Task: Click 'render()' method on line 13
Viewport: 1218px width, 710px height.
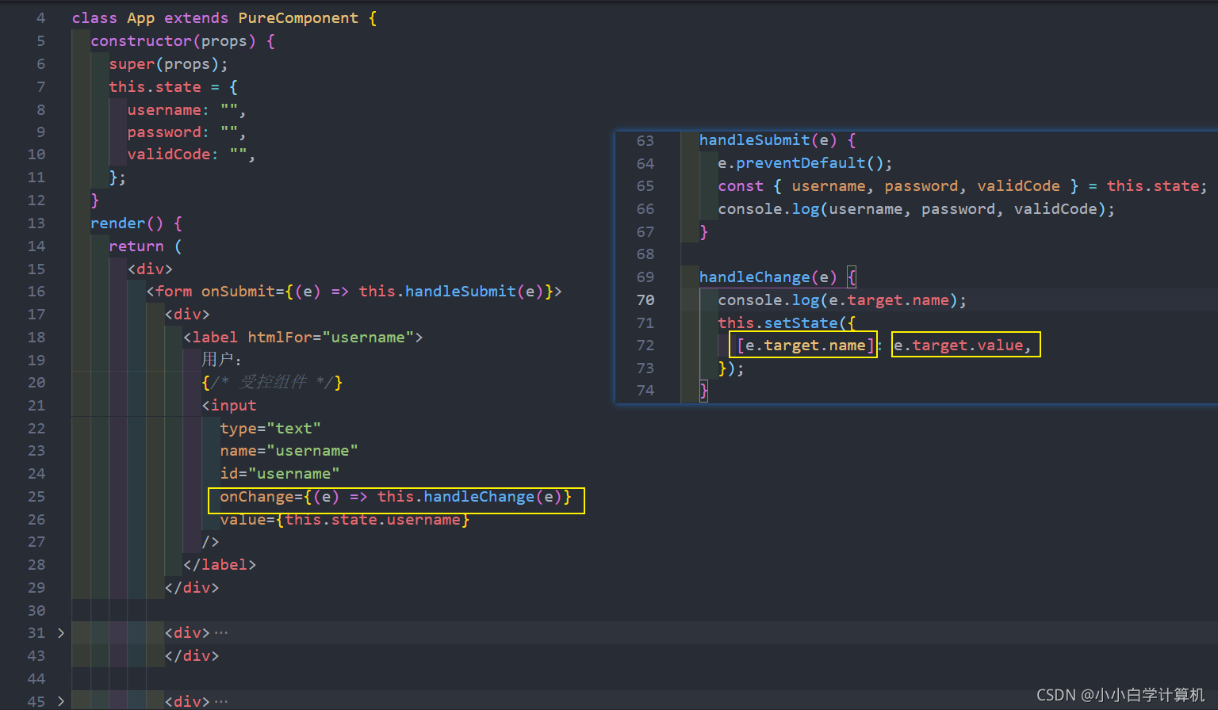Action: point(127,223)
